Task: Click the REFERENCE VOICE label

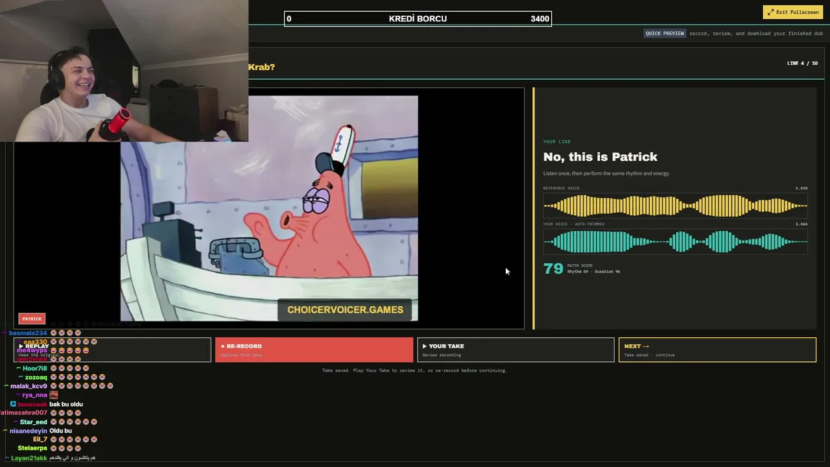Action: click(x=562, y=188)
